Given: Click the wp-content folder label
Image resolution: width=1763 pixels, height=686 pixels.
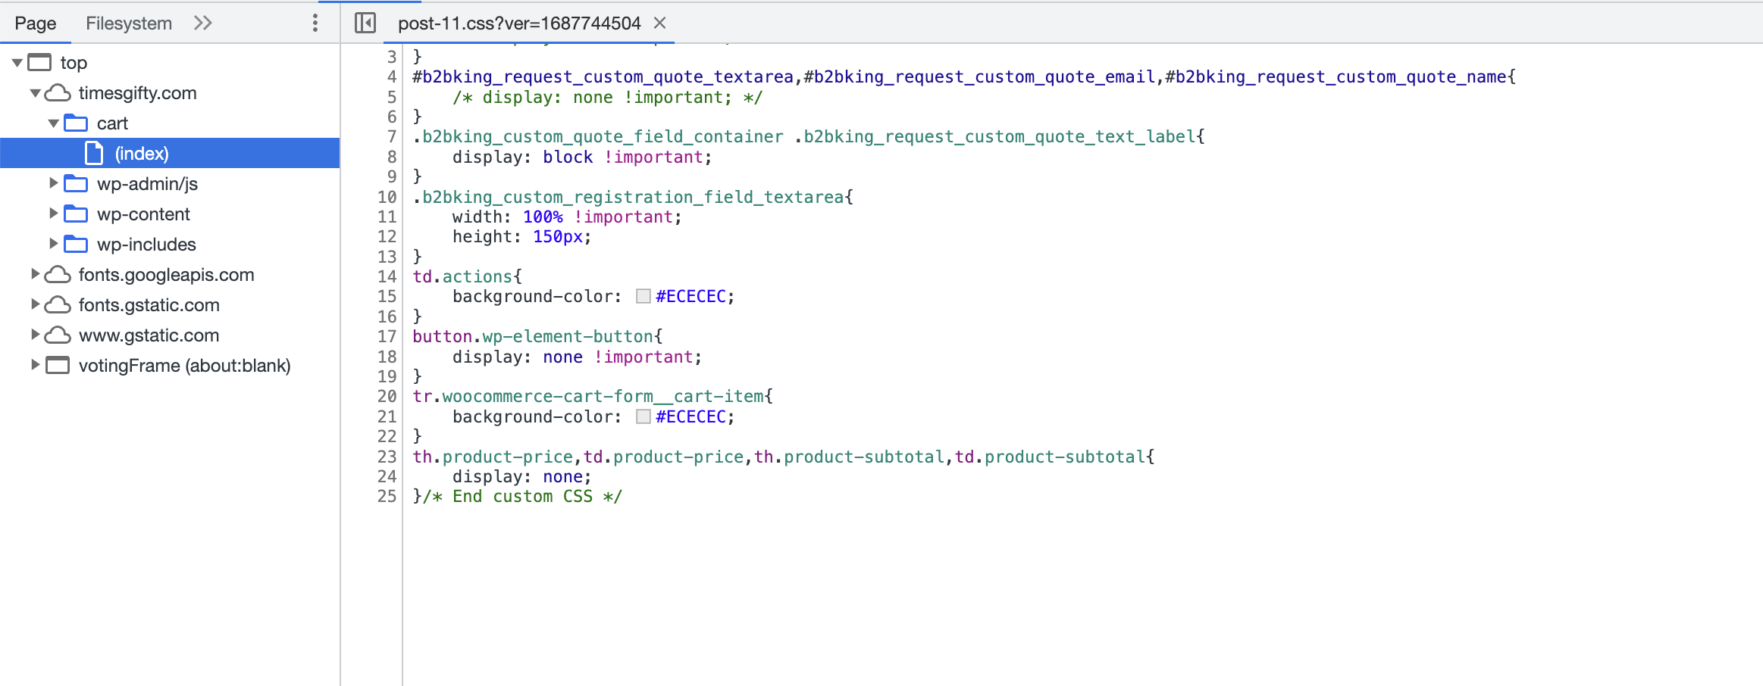Looking at the screenshot, I should coord(143,214).
